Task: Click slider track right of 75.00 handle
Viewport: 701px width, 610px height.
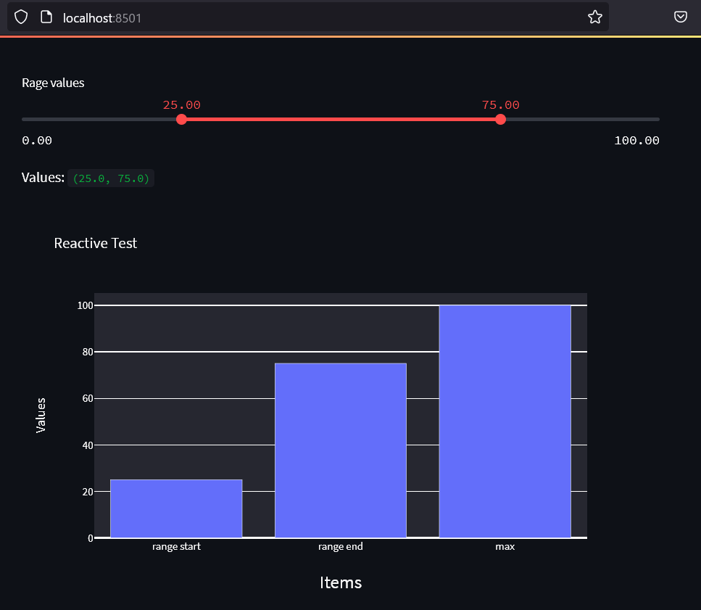Action: 580,119
